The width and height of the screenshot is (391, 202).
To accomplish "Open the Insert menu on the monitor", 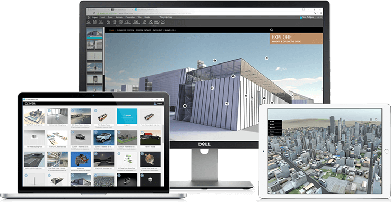I will pyautogui.click(x=103, y=17).
